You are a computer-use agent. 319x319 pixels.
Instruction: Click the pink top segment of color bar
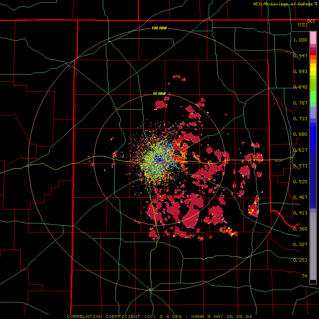pyautogui.click(x=313, y=38)
